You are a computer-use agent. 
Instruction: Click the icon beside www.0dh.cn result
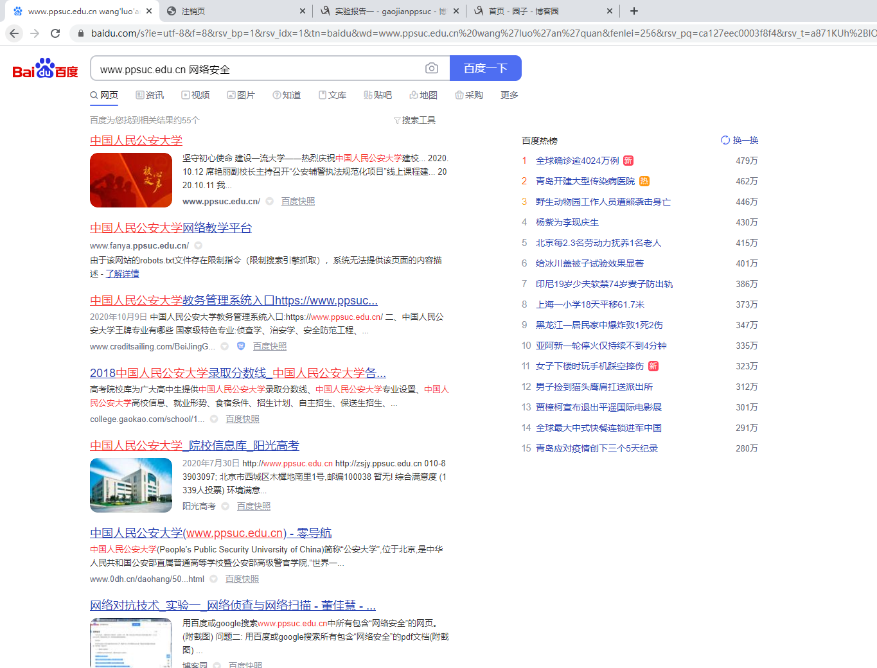[x=213, y=579]
